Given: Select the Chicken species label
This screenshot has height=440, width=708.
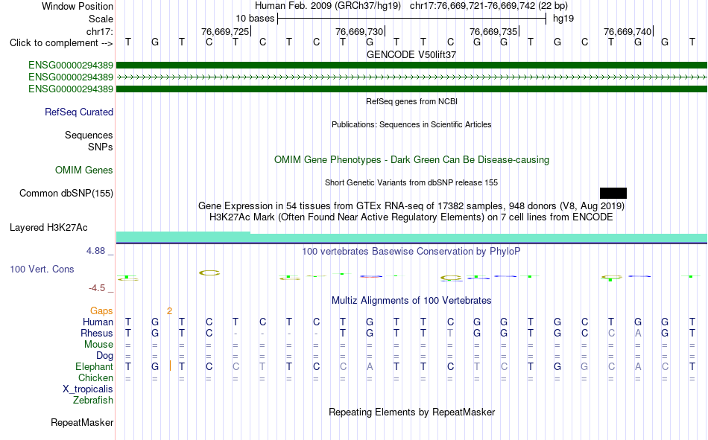Looking at the screenshot, I should tap(95, 377).
